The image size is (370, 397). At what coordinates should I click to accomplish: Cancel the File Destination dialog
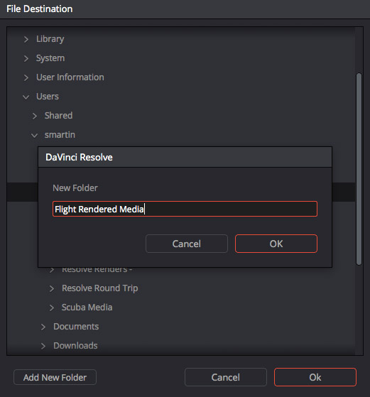(226, 377)
